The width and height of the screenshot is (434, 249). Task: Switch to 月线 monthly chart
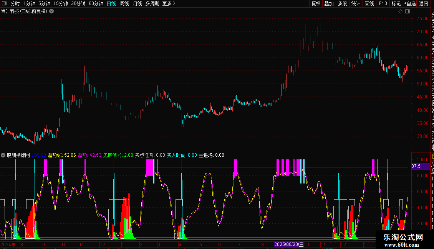coord(137,3)
